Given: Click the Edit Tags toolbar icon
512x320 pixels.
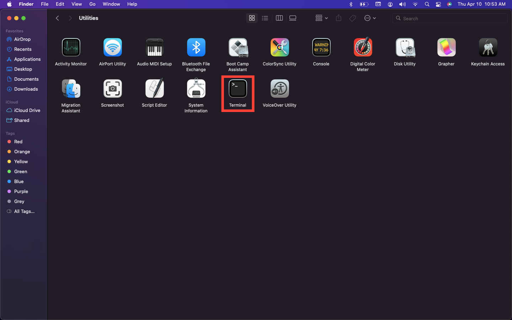Looking at the screenshot, I should click(x=352, y=18).
